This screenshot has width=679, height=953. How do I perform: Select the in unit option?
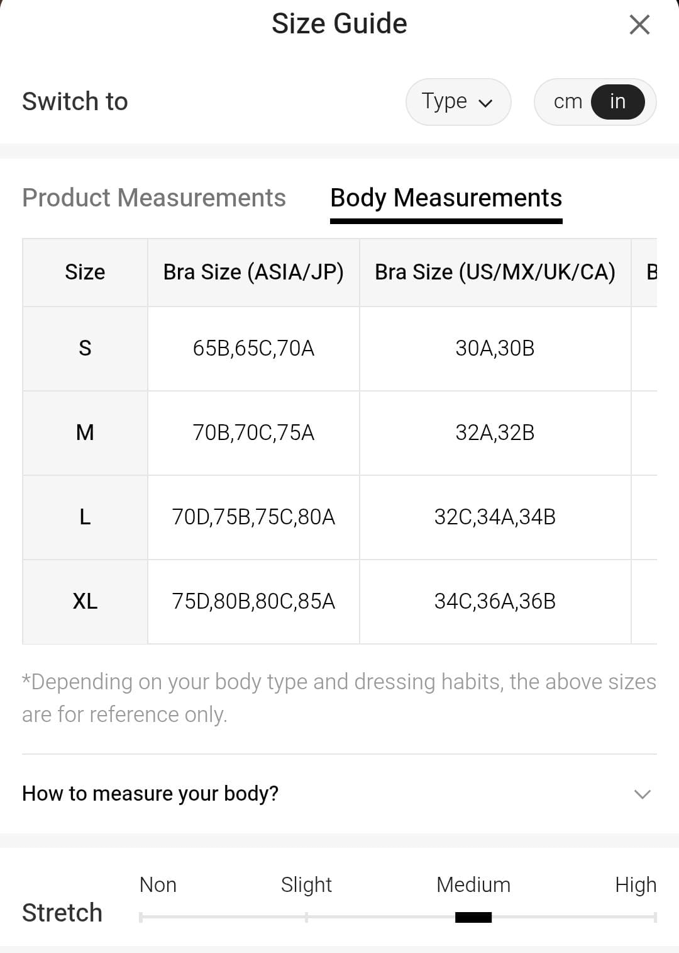coord(617,101)
